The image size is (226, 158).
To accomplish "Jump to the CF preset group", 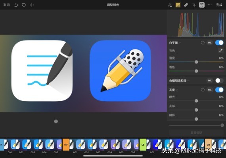I will click(2, 145).
